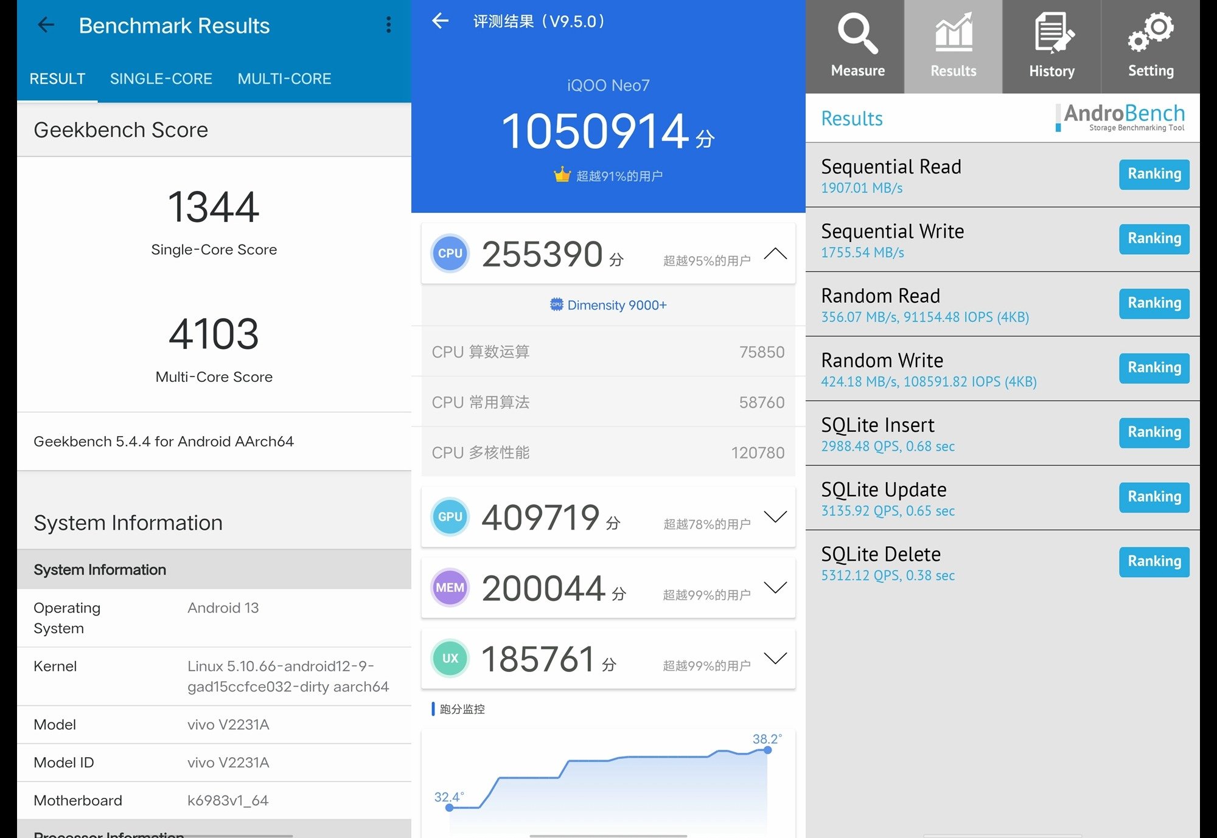Collapse the CPU score section chevron
Viewport: 1217px width, 838px height.
click(775, 254)
